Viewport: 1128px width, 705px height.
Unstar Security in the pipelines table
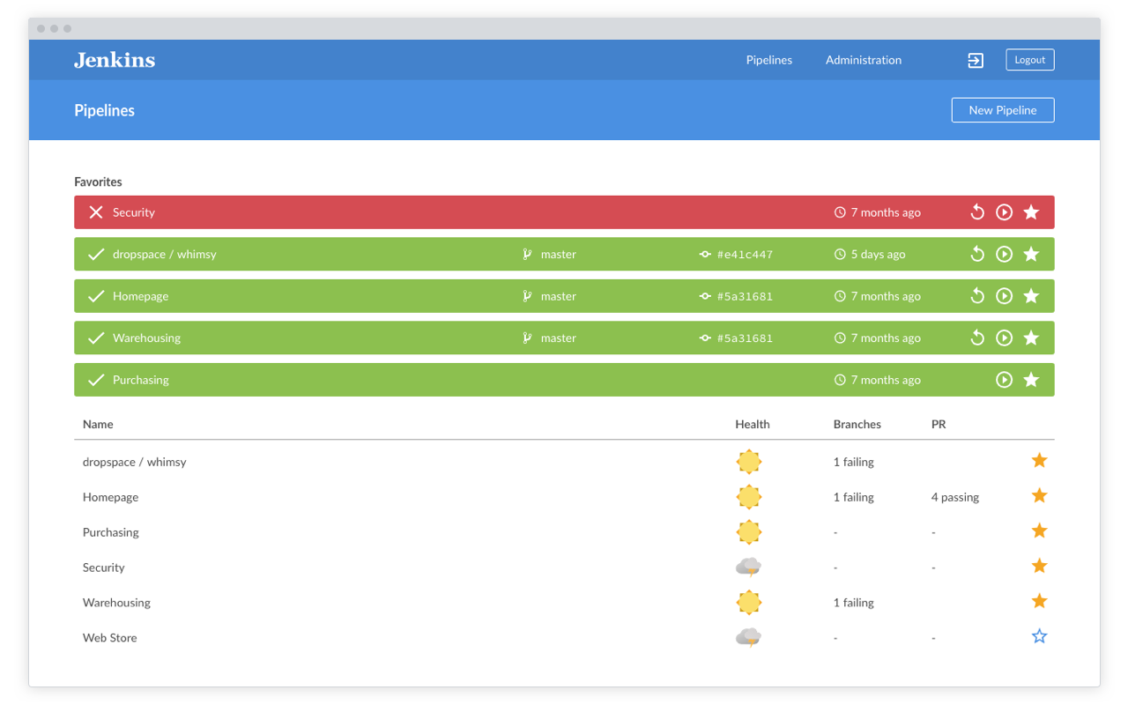[x=1039, y=565]
